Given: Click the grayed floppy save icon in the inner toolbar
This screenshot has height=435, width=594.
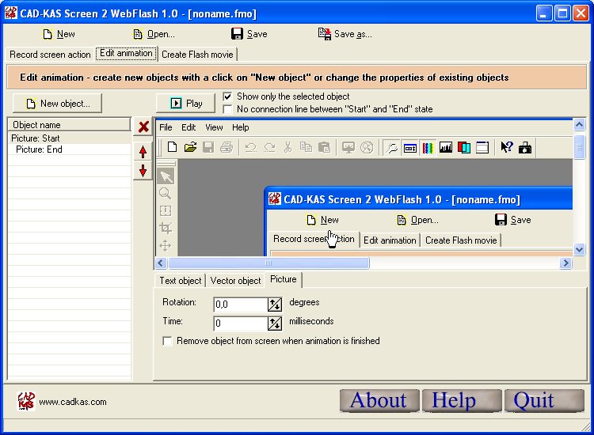Looking at the screenshot, I should (208, 147).
